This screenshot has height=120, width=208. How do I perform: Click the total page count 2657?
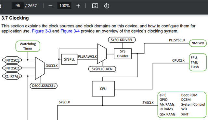coord(32,6)
